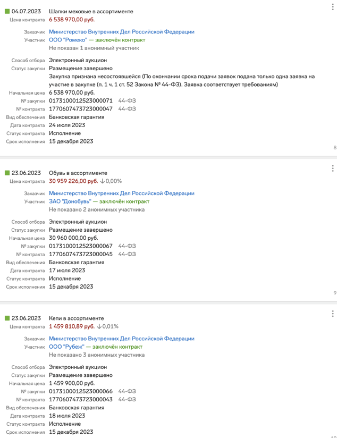Click the green status square next to 04.07.2023

coord(7,12)
